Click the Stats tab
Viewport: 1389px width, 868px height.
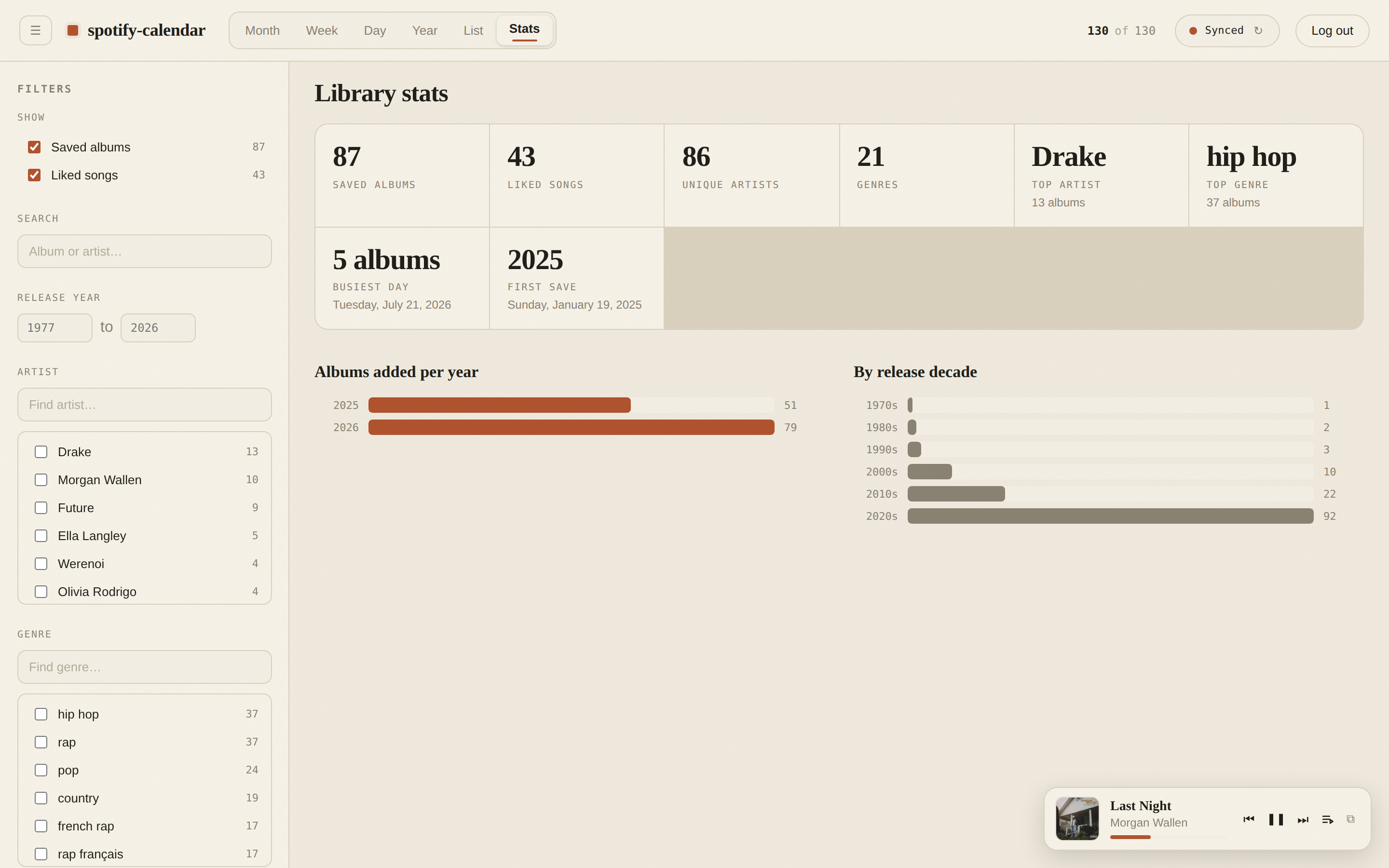(525, 30)
